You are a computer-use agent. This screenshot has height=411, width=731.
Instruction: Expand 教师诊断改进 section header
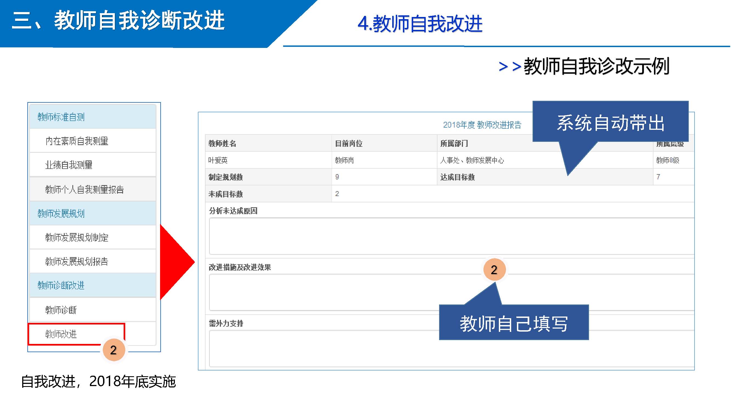pyautogui.click(x=61, y=285)
